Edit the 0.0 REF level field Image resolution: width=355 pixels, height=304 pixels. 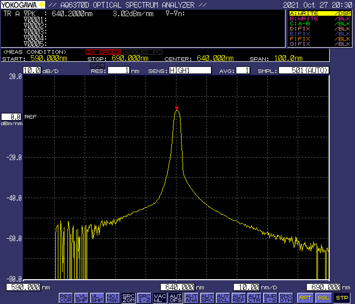click(x=11, y=117)
